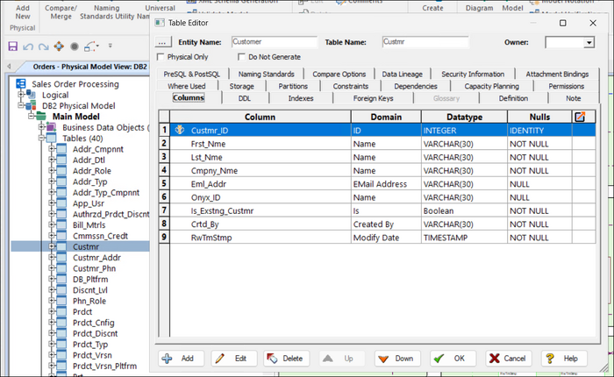Expand the Logical tree node
614x377 pixels.
(21, 95)
